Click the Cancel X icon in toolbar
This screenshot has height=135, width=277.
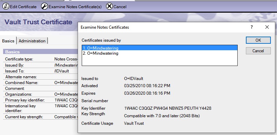click(109, 6)
